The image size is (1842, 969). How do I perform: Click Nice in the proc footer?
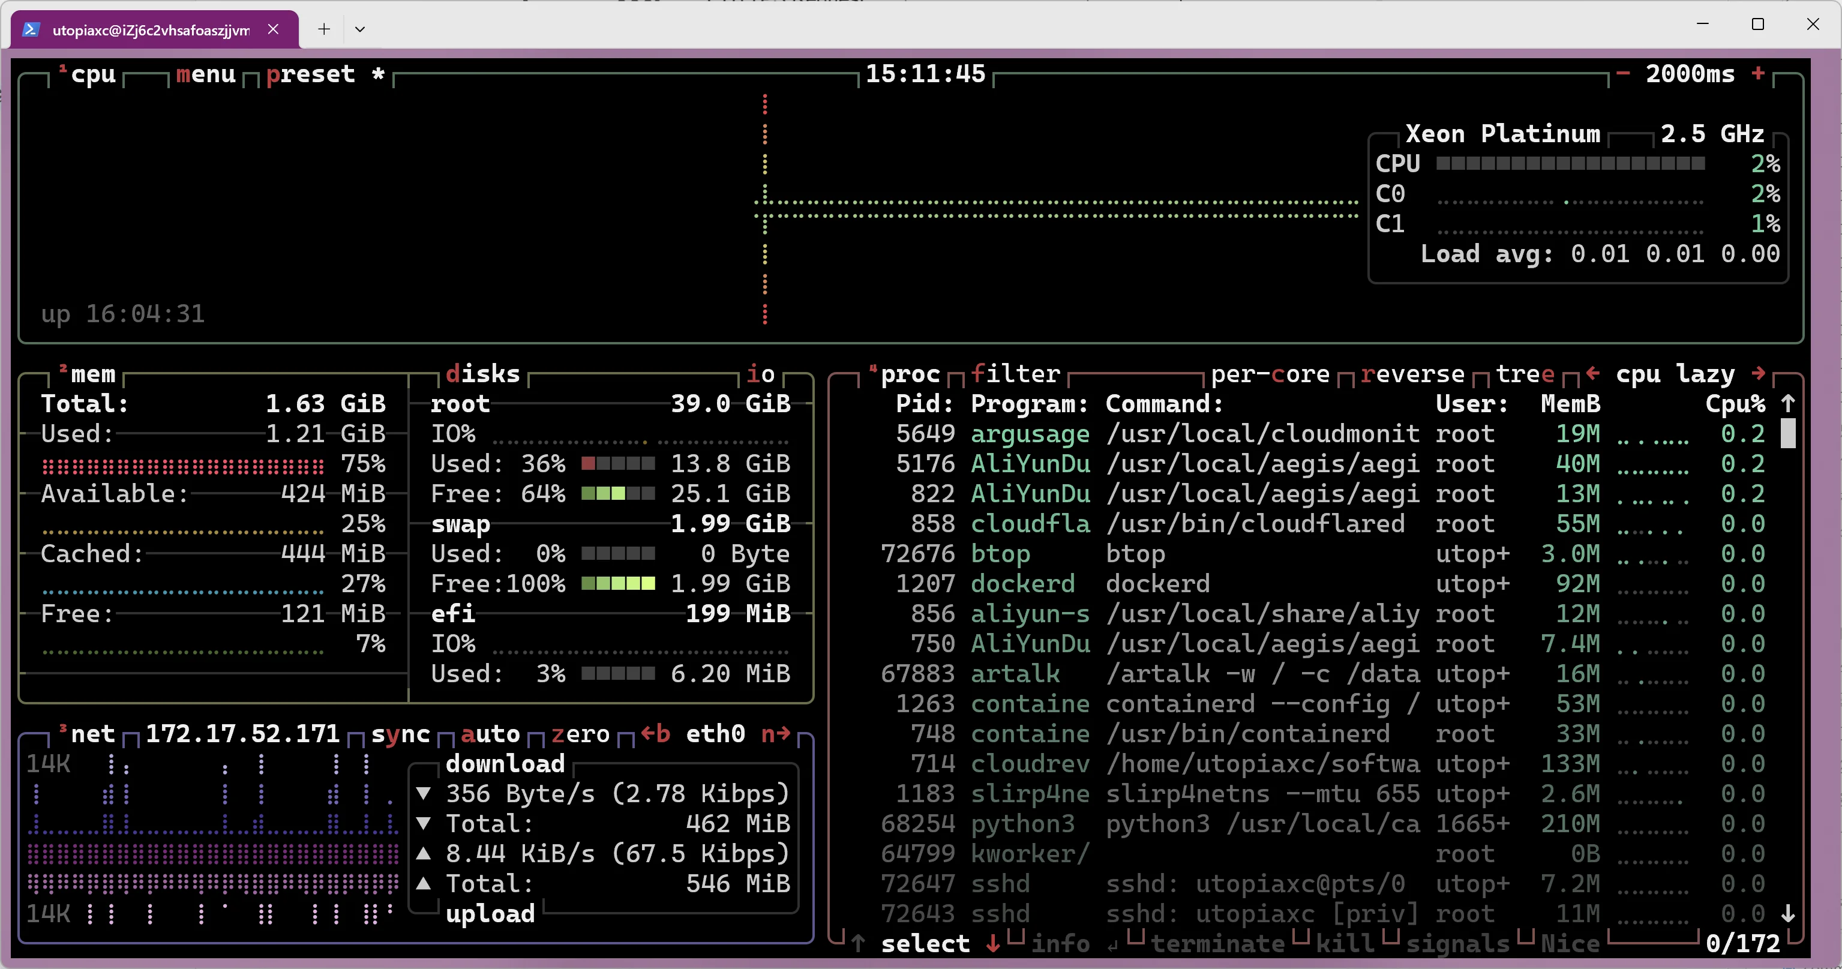pos(1570,943)
